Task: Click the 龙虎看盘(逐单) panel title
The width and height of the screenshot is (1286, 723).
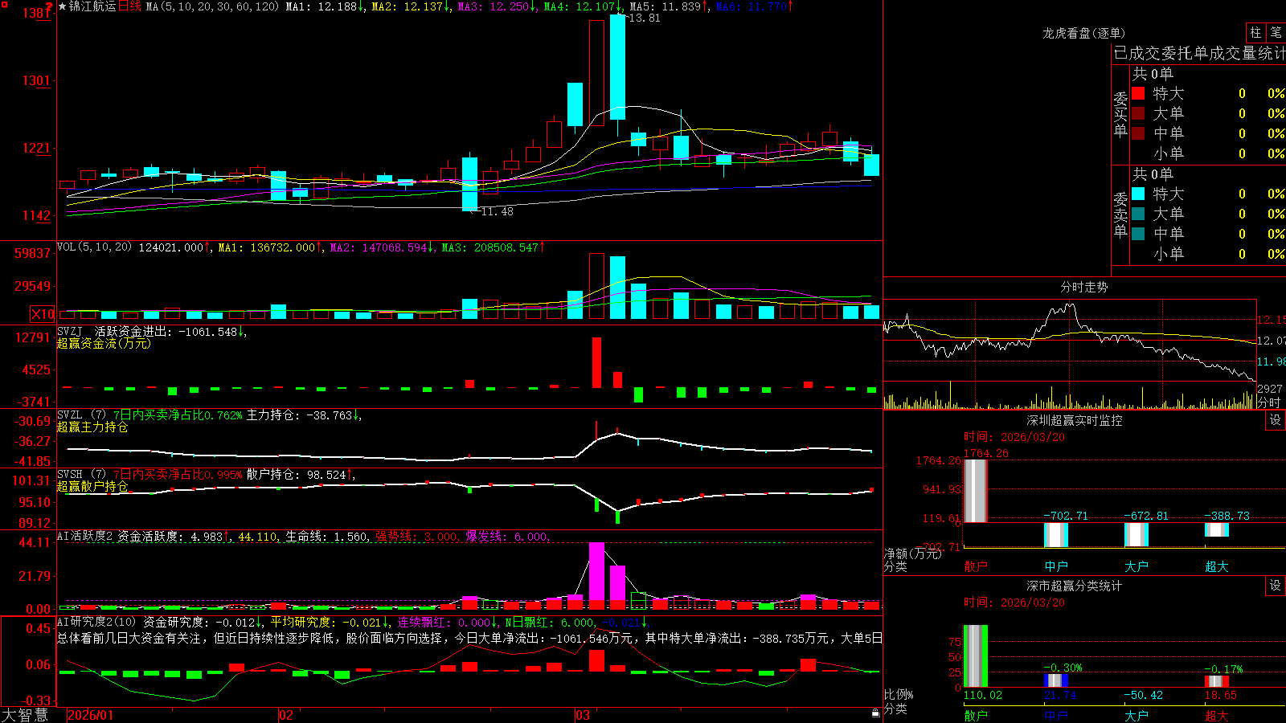Action: tap(1083, 33)
